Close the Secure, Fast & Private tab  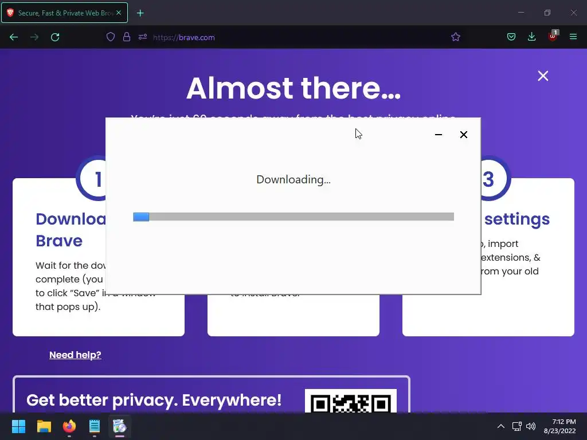click(119, 13)
